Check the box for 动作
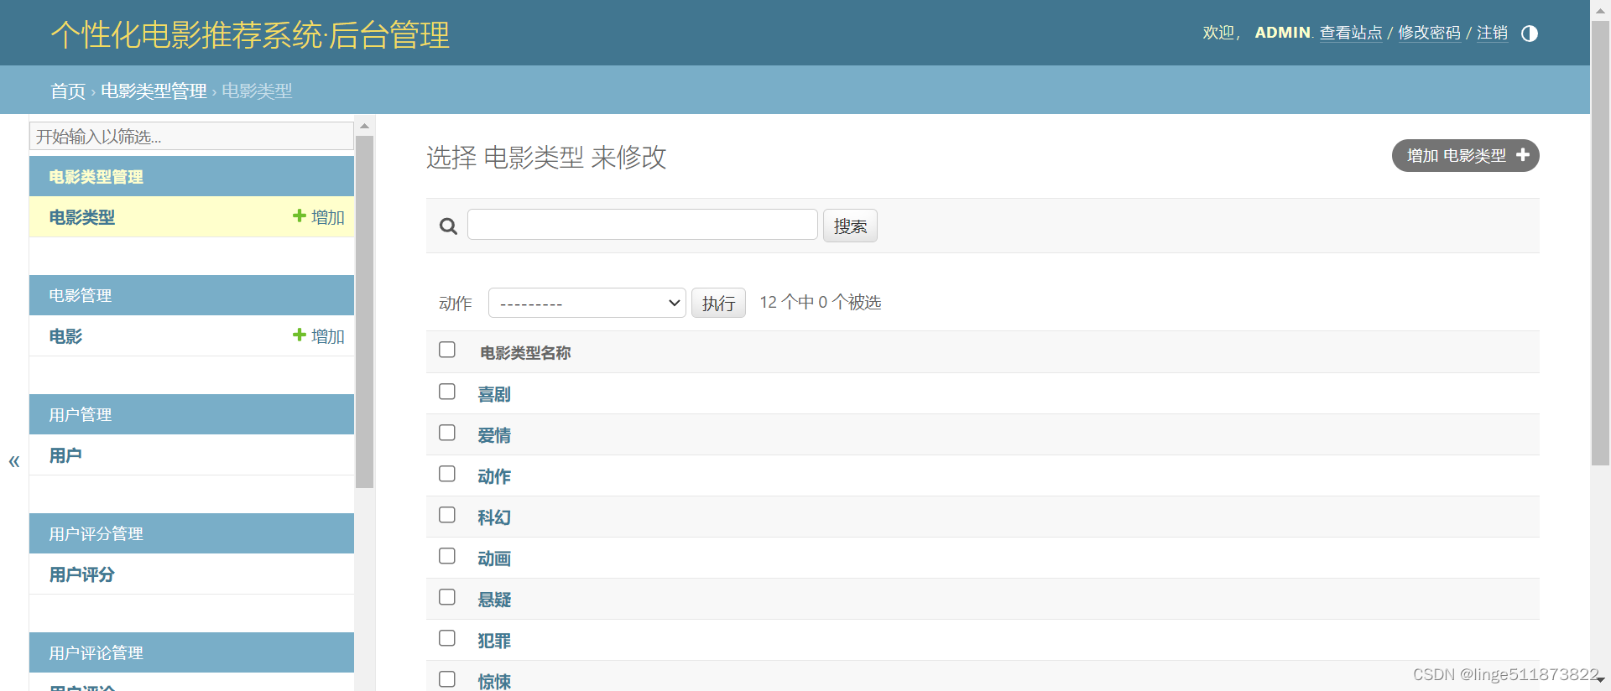The width and height of the screenshot is (1611, 691). pos(447,474)
